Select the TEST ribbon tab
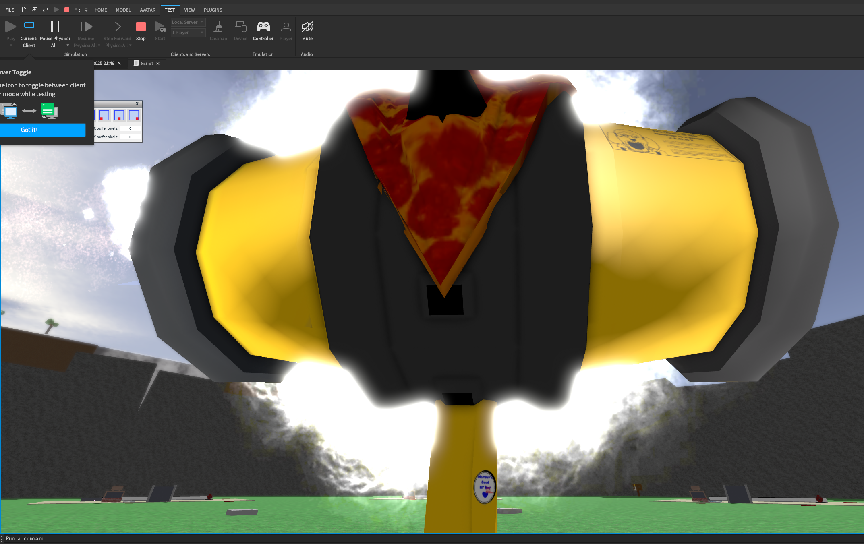 pyautogui.click(x=170, y=10)
